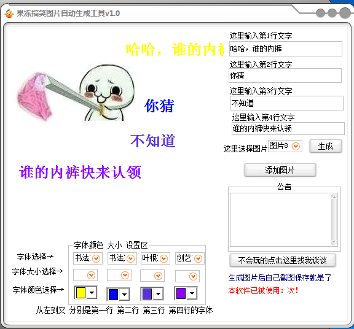Screen dimensions: 354x329
Task: Open fourth-row font dropdown showing 创艺
Action: 190,258
